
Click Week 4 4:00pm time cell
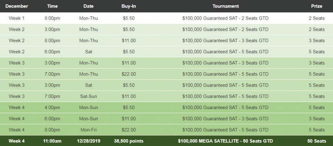tap(52, 107)
